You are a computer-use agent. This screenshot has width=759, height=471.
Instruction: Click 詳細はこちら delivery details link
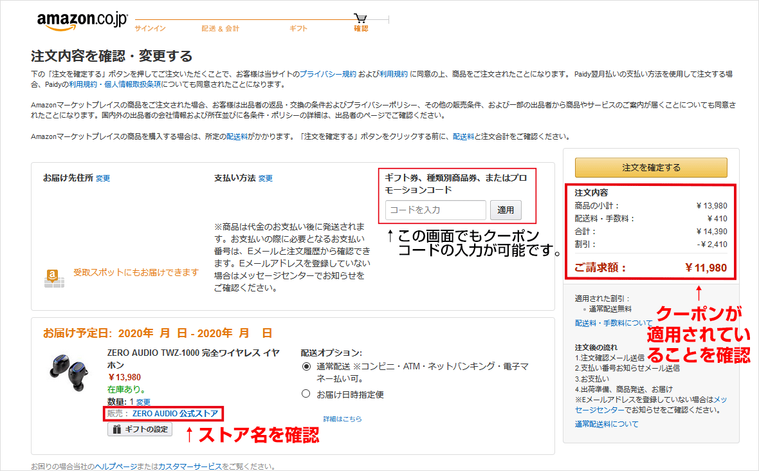(342, 419)
